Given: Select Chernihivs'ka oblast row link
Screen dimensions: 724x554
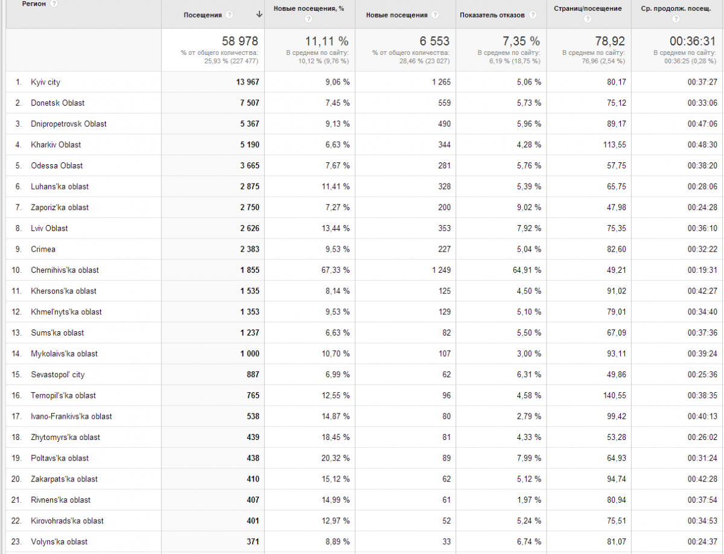Looking at the screenshot, I should pyautogui.click(x=65, y=270).
